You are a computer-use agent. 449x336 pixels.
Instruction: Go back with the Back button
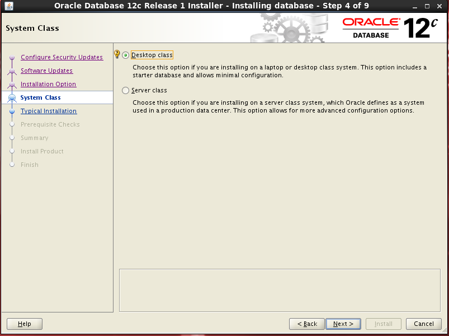coord(307,324)
